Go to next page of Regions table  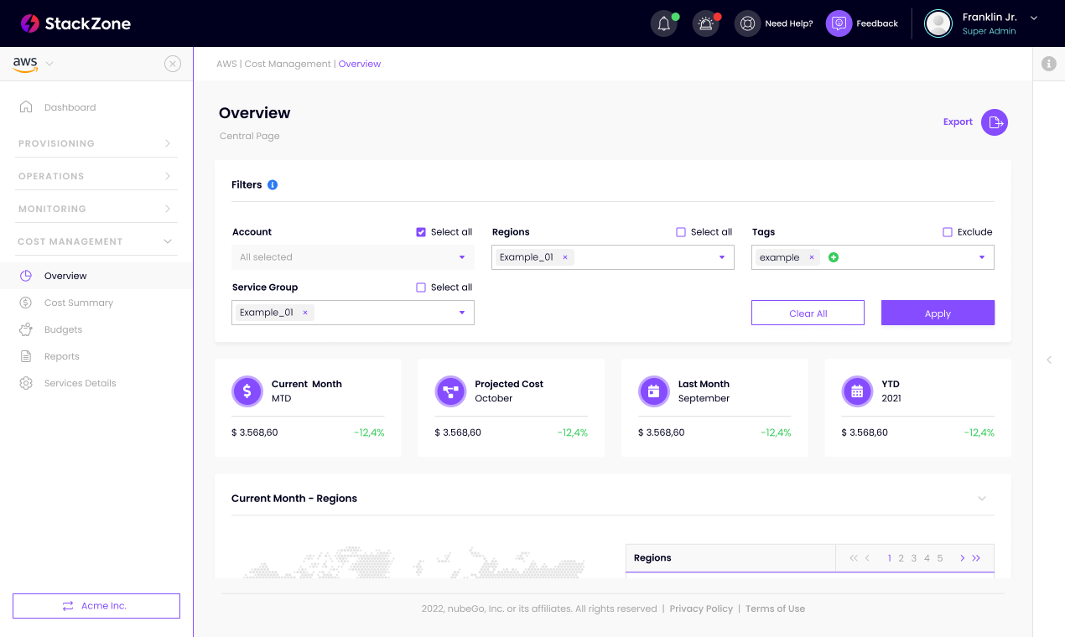pyautogui.click(x=963, y=558)
